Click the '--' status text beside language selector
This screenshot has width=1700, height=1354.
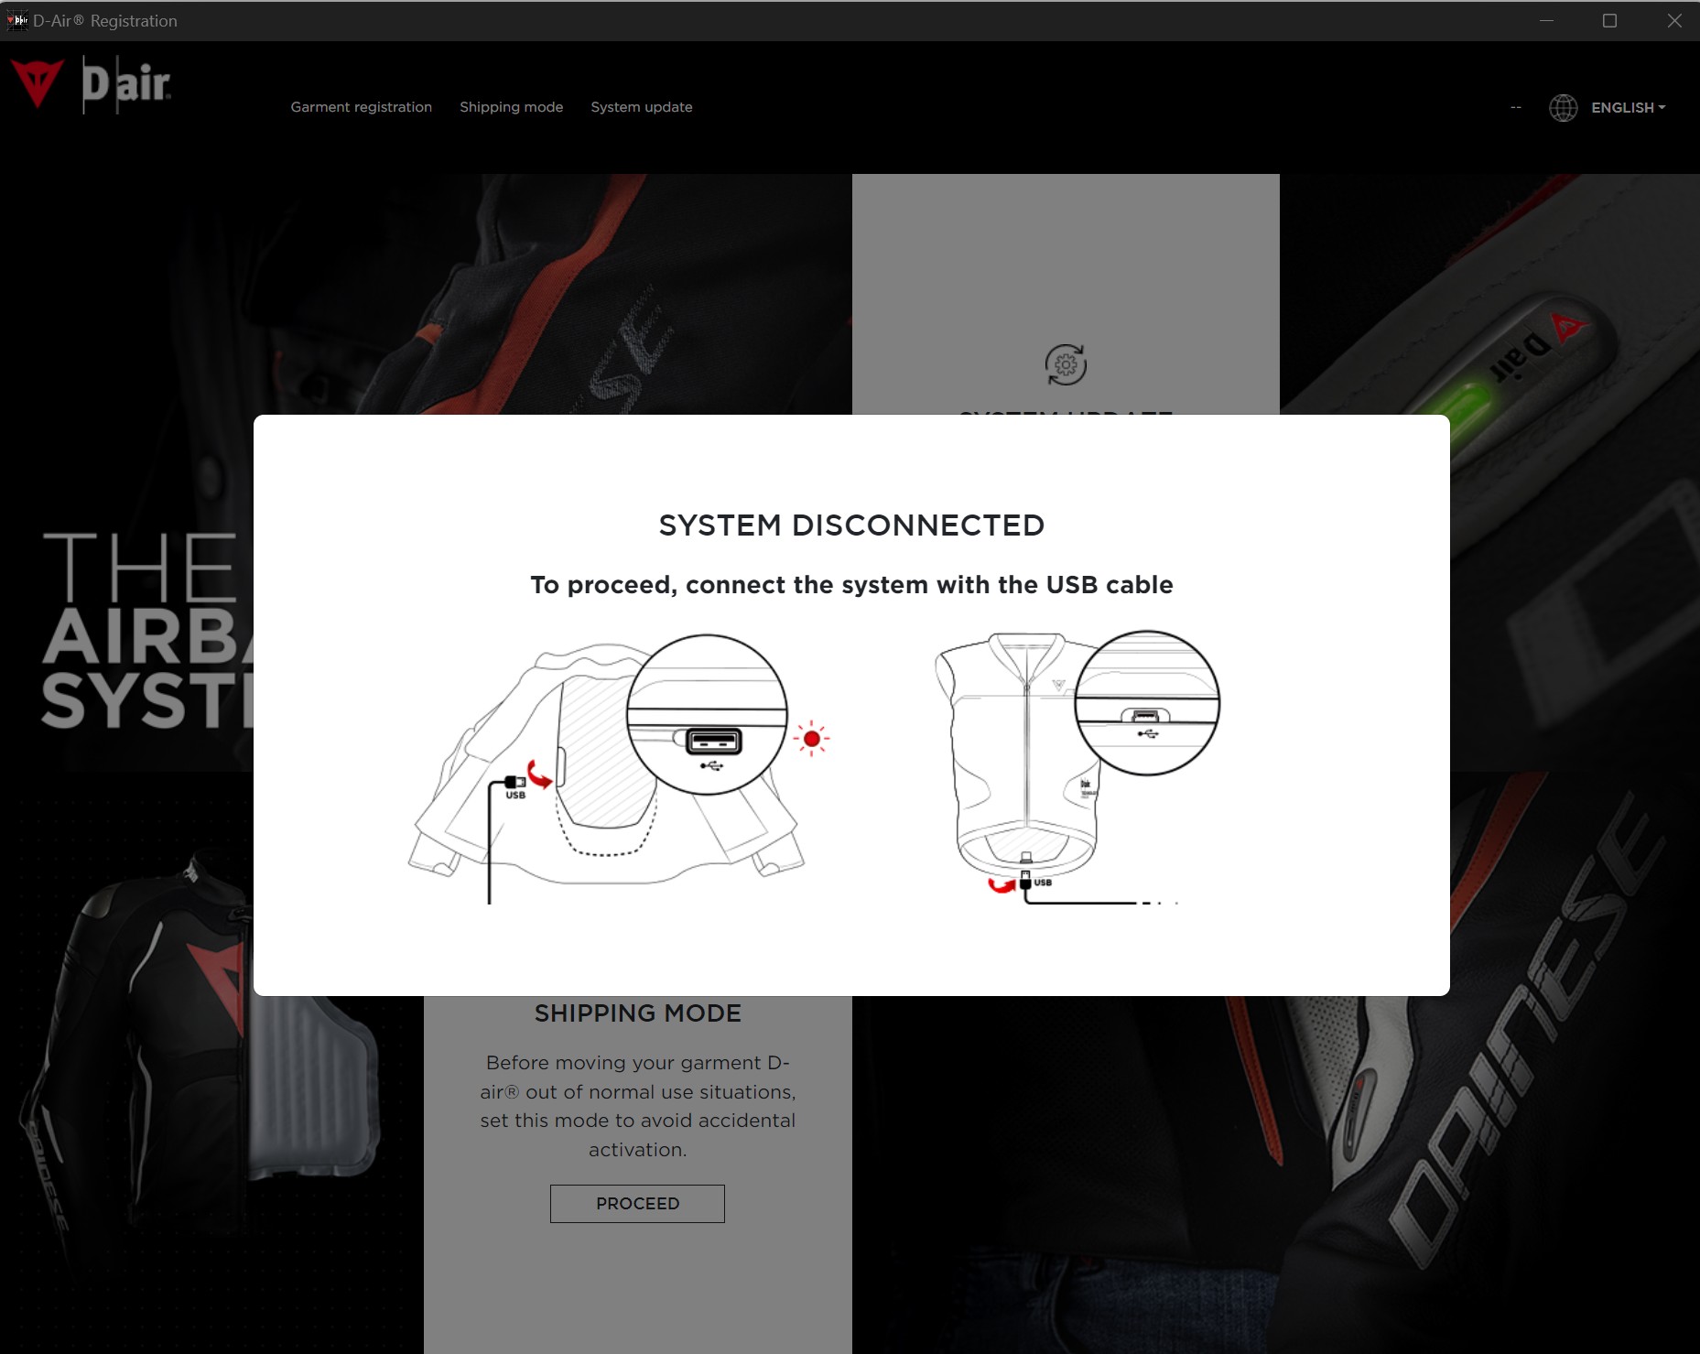coord(1516,108)
